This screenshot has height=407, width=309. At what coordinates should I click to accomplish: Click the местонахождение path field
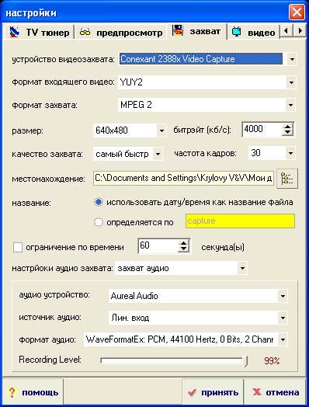(x=183, y=178)
